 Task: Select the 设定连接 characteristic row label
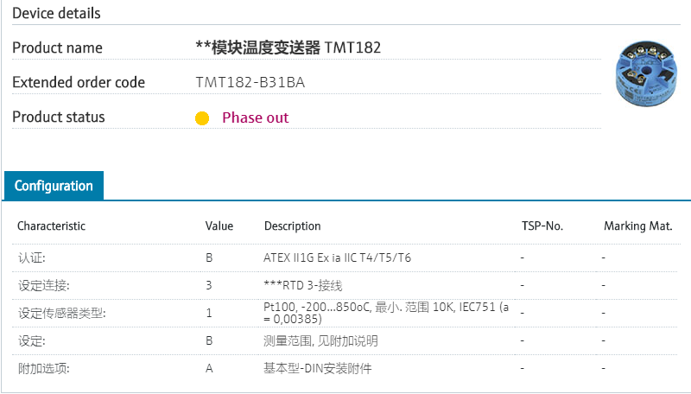(x=43, y=285)
